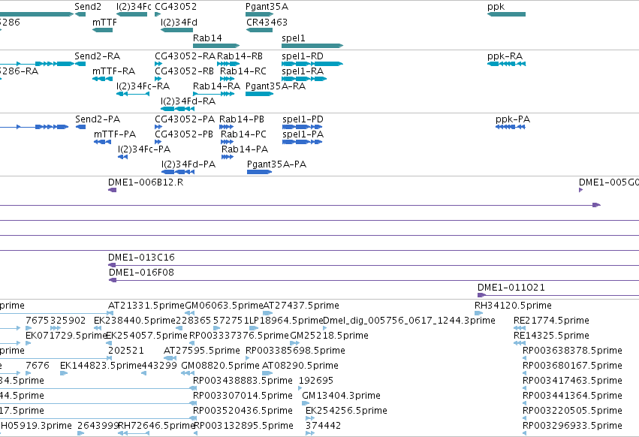Select the DME1-013C16 clone arrow

[112, 265]
